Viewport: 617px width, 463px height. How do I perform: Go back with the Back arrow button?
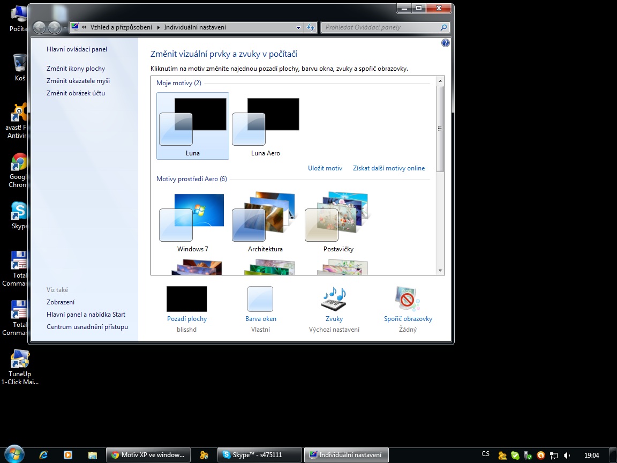pyautogui.click(x=39, y=27)
